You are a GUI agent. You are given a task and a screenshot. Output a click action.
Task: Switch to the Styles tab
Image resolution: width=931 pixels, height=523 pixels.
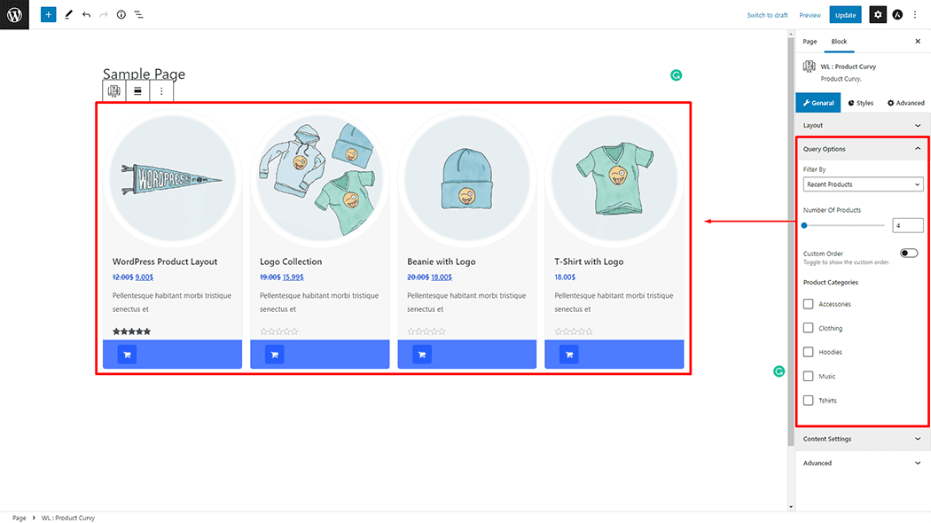861,103
